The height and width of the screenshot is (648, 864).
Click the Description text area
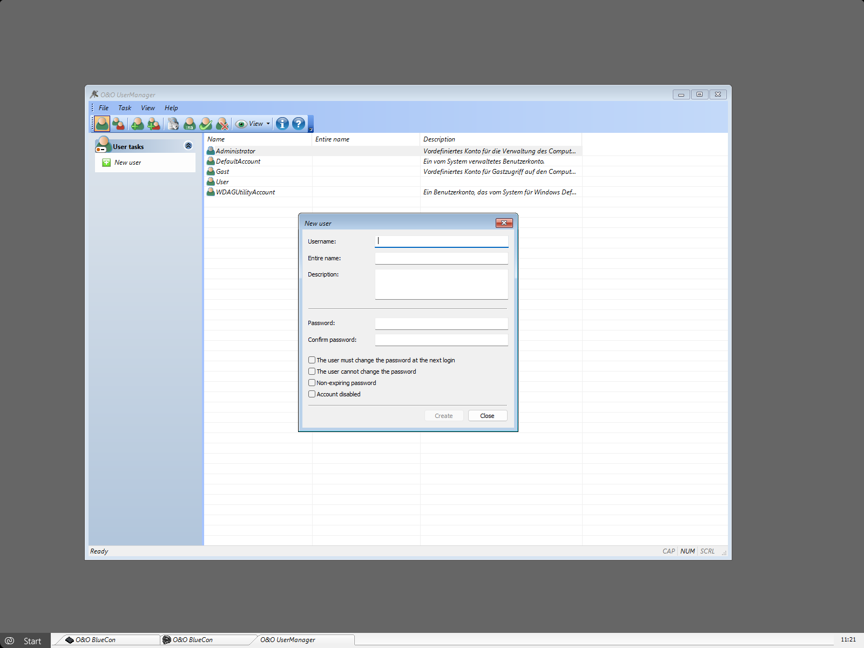(x=442, y=284)
